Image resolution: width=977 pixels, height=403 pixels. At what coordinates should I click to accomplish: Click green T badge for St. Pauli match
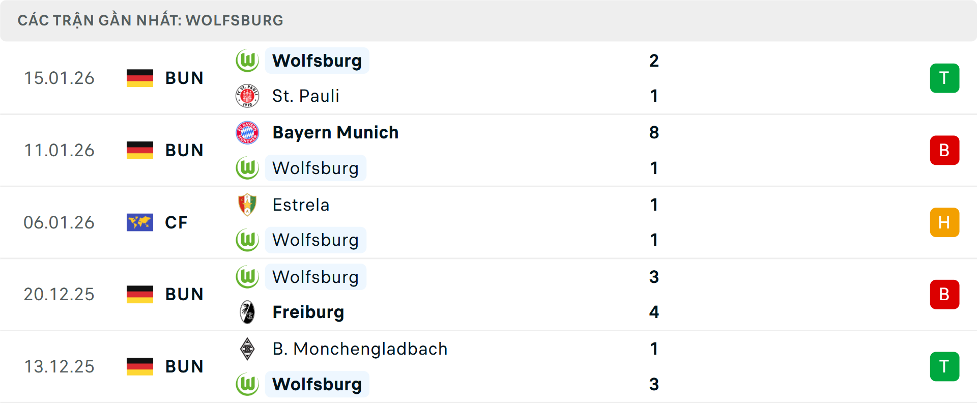944,78
